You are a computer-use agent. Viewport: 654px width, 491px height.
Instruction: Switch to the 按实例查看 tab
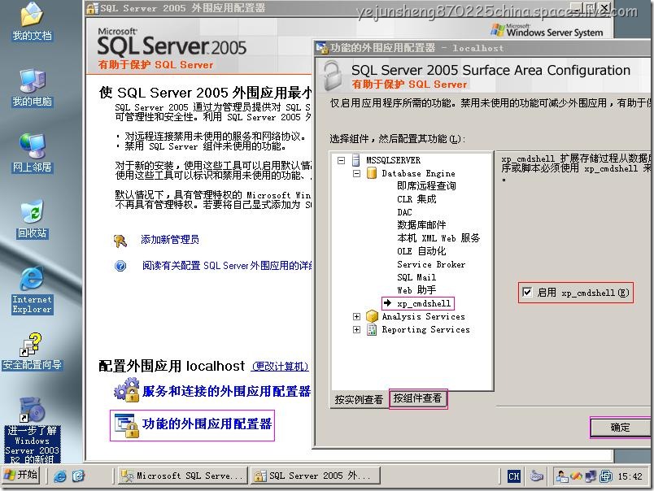click(x=359, y=399)
